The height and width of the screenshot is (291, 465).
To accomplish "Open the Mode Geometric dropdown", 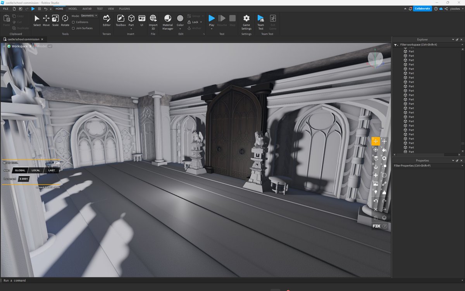I will tap(90, 16).
